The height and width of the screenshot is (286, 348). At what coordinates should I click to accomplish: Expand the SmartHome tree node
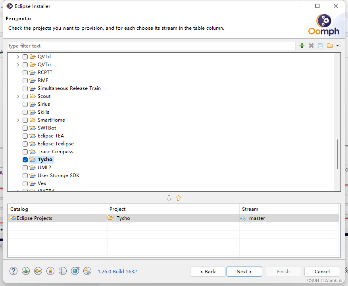pyautogui.click(x=18, y=120)
